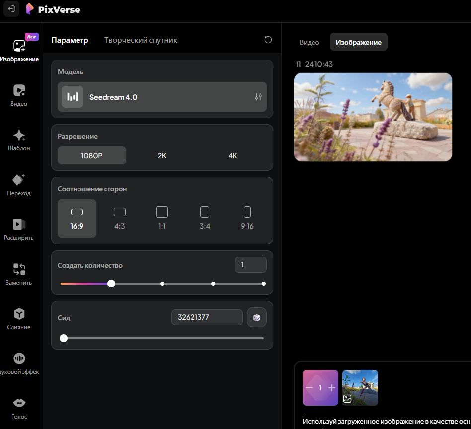Screen dimensions: 471x429
Task: Switch to the Творческий спутник tab
Action: click(x=141, y=40)
